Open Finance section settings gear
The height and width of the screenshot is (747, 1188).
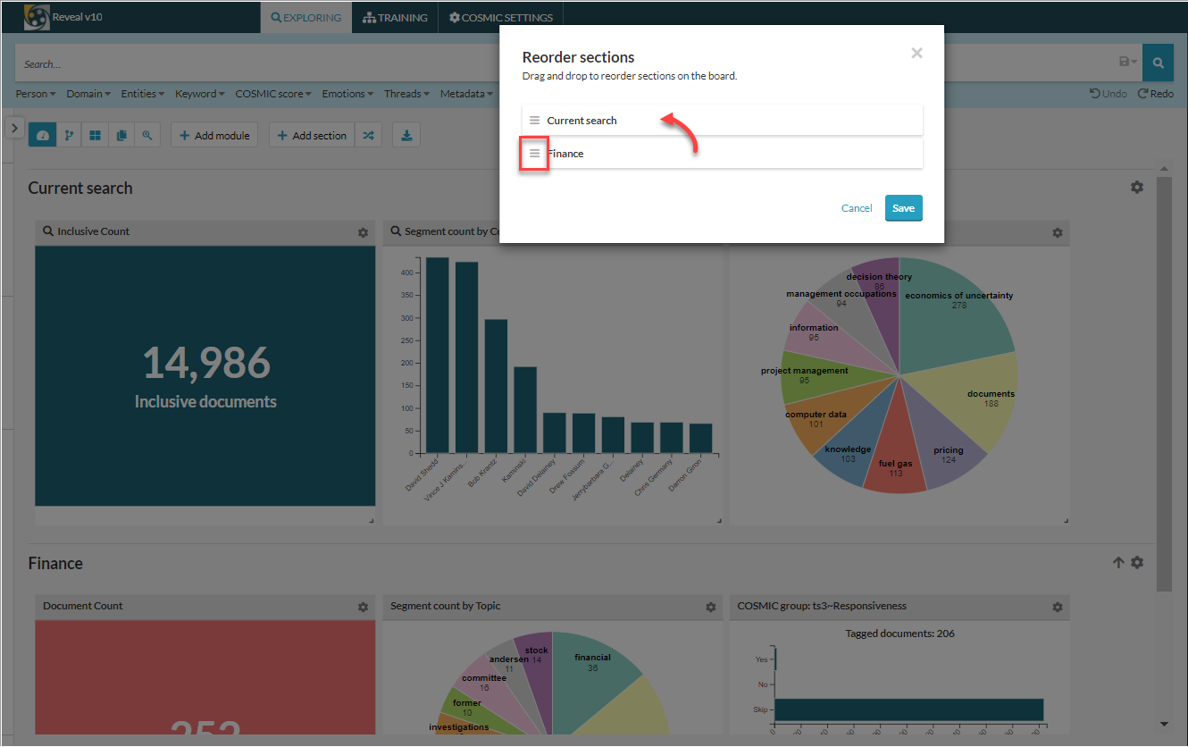[x=1136, y=563]
